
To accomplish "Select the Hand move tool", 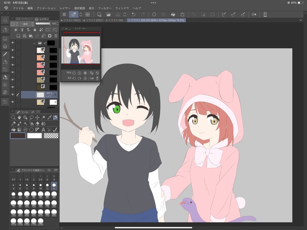I will coord(19,117).
